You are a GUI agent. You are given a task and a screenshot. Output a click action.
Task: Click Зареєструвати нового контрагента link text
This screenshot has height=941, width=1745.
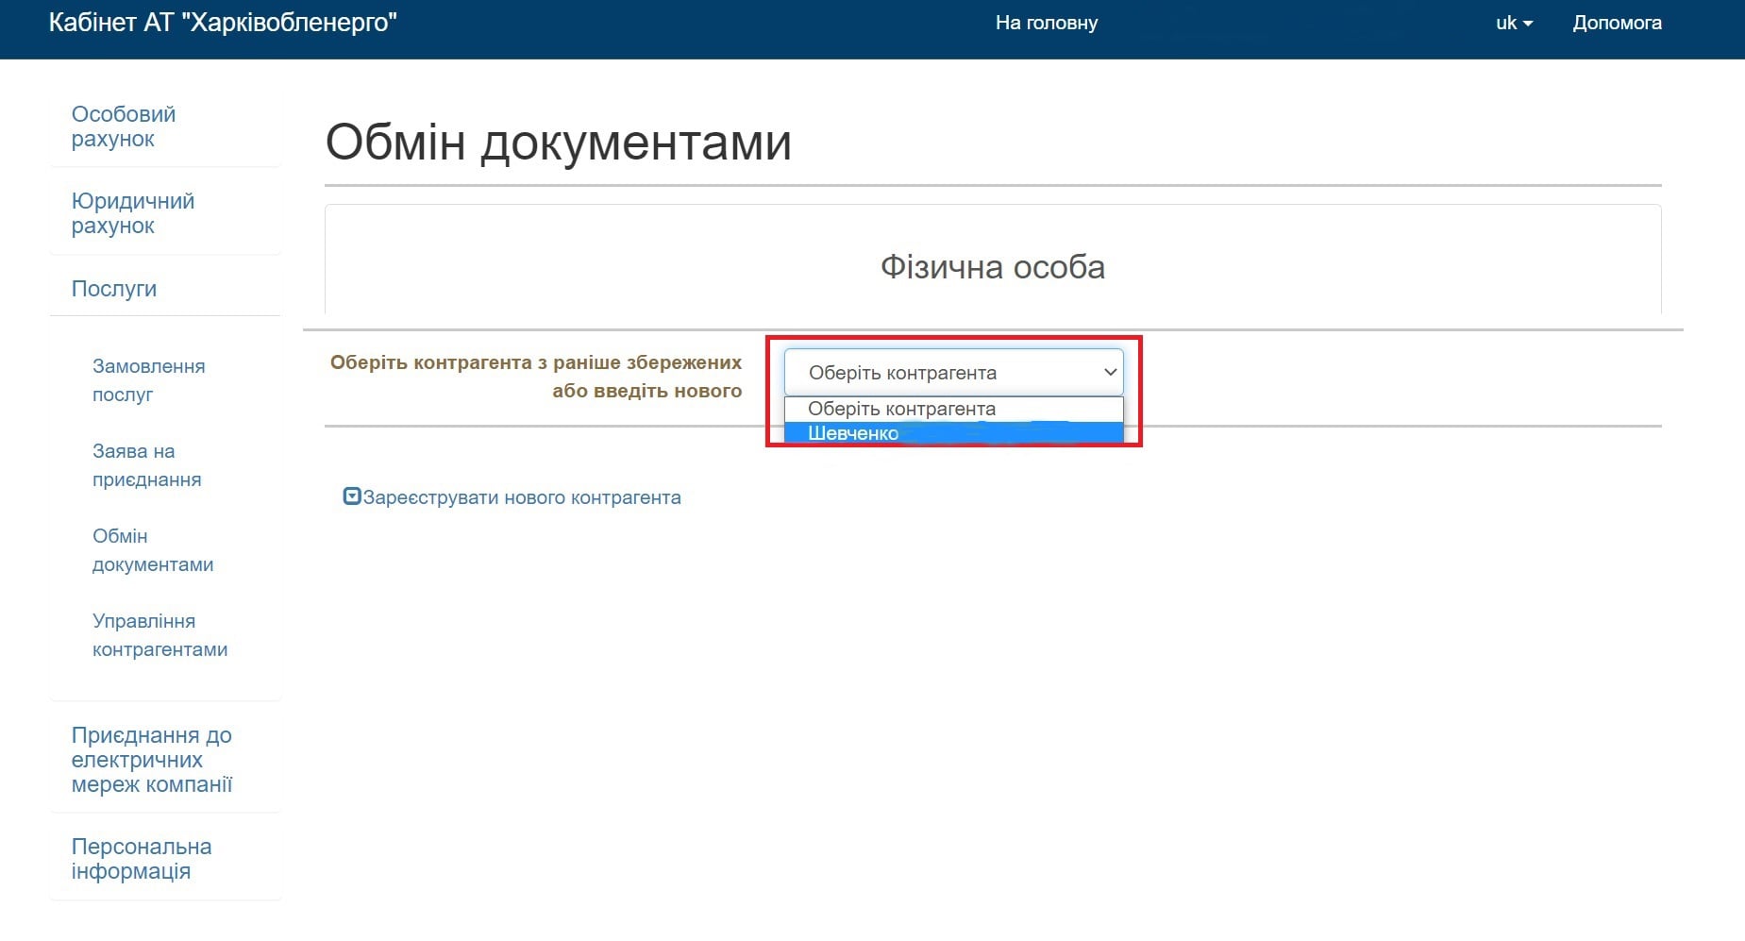[522, 497]
